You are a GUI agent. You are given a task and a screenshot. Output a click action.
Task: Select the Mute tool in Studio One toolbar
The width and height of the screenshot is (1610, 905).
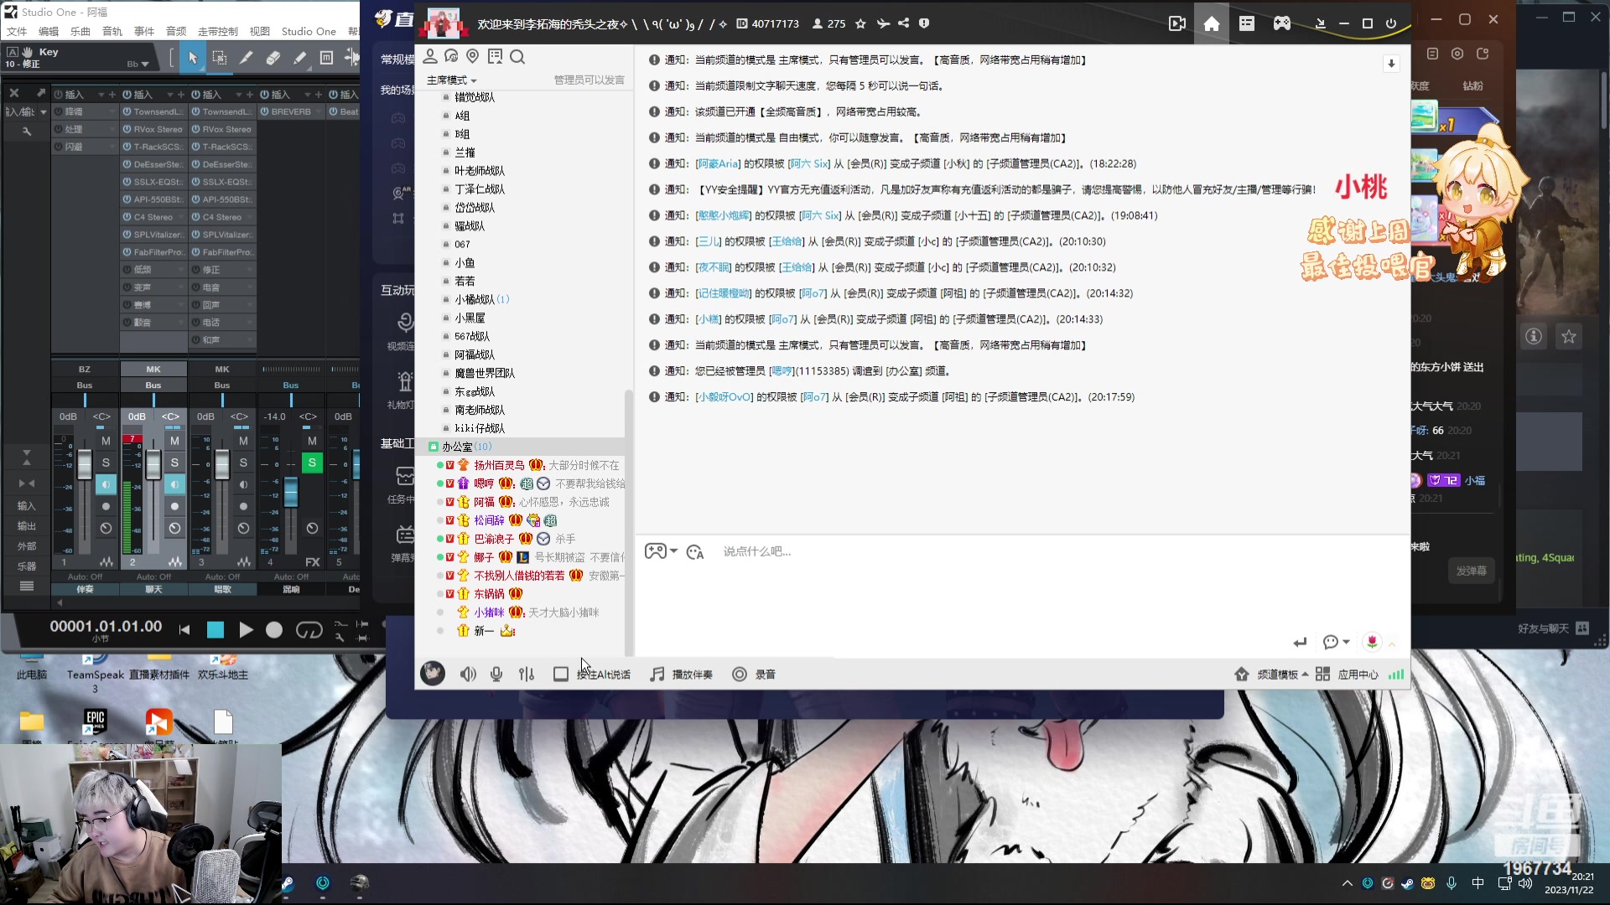[327, 58]
